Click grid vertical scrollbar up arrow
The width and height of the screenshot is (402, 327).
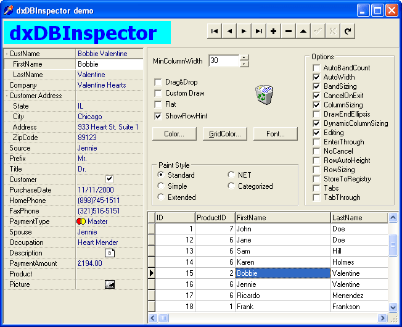tap(393, 218)
